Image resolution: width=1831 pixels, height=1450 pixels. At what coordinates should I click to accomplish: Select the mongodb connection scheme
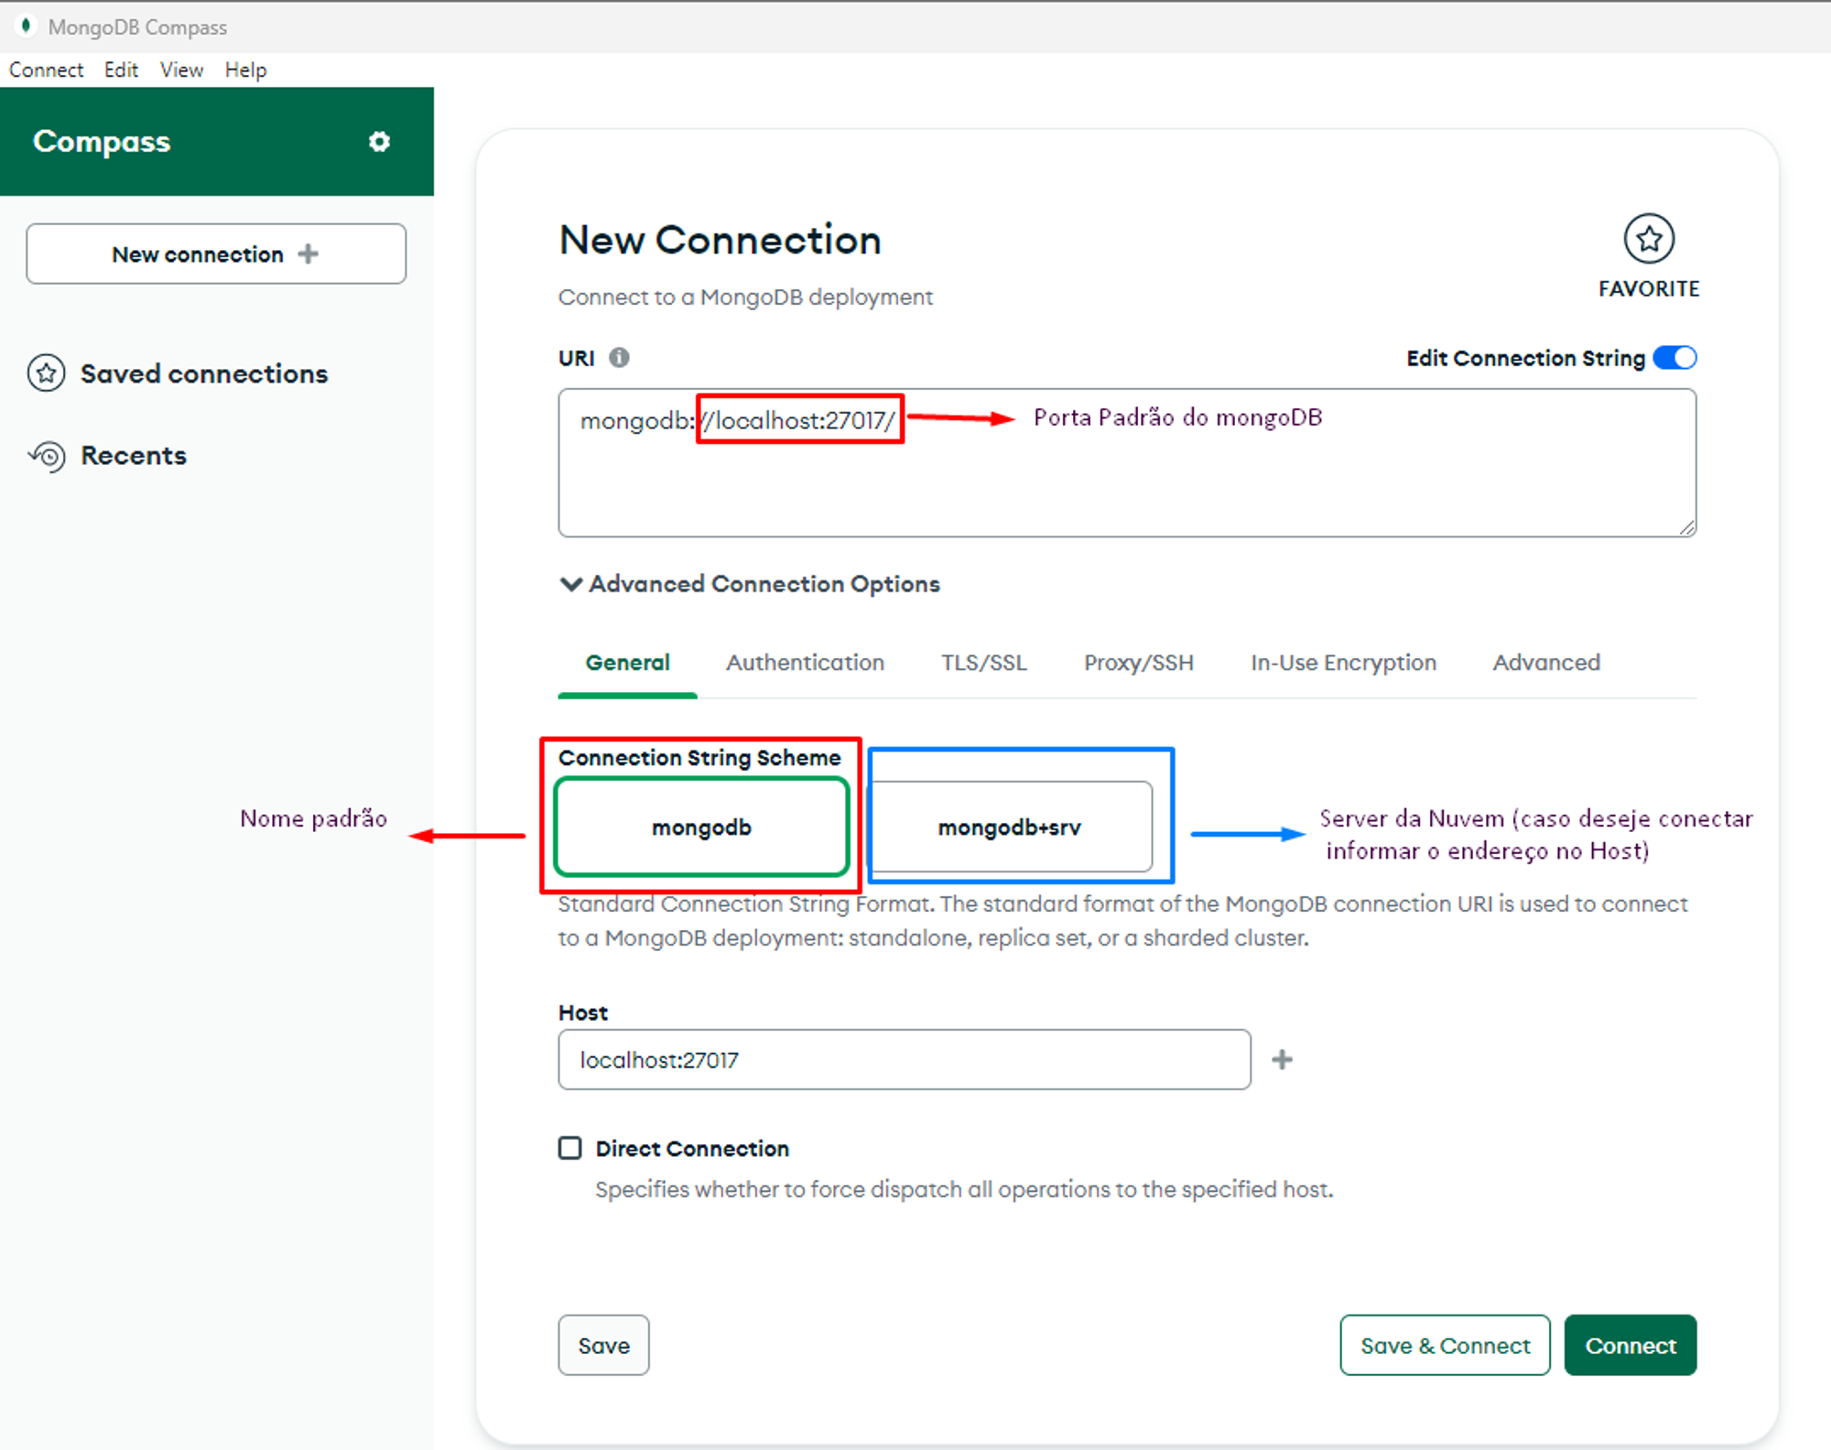[701, 828]
